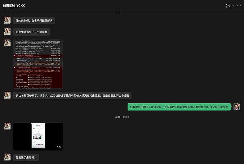This screenshot has height=164, width=244.
Task: Click avatar beside the error log screenshot
Action: [x=7, y=43]
